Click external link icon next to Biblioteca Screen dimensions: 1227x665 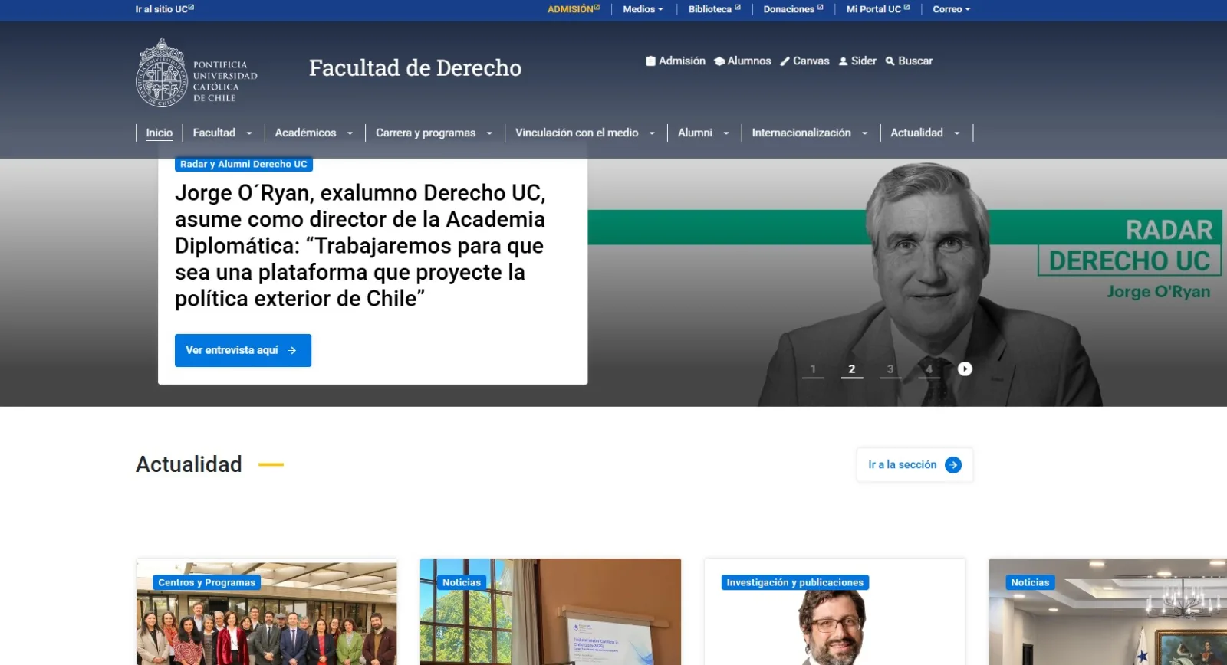pos(738,8)
